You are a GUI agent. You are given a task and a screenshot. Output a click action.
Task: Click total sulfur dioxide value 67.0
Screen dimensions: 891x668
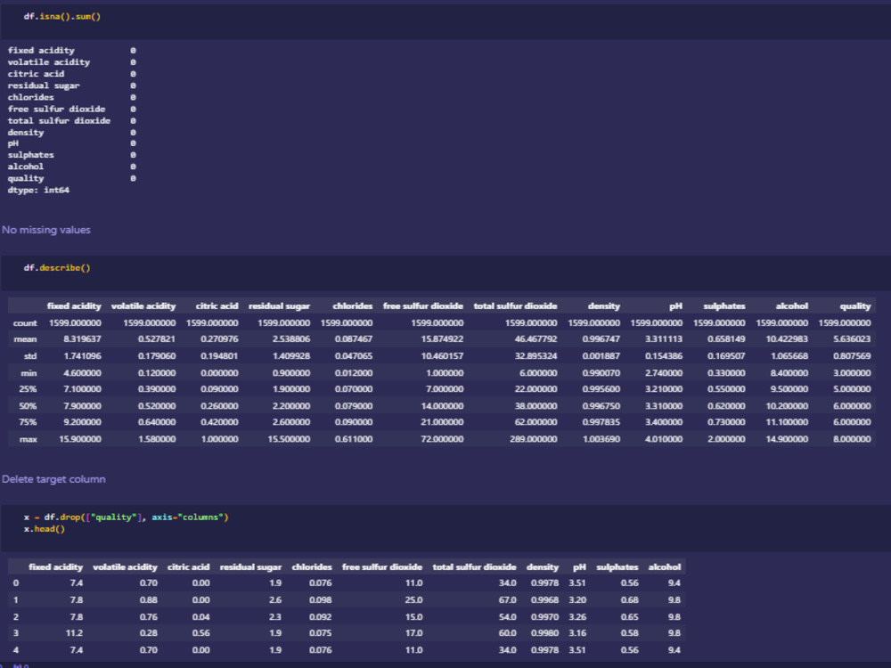pyautogui.click(x=507, y=599)
